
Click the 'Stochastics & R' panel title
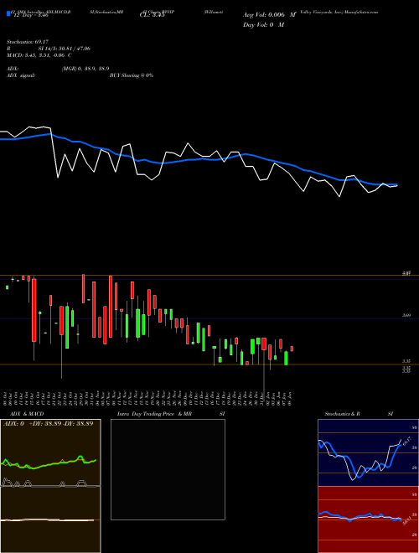pyautogui.click(x=342, y=414)
